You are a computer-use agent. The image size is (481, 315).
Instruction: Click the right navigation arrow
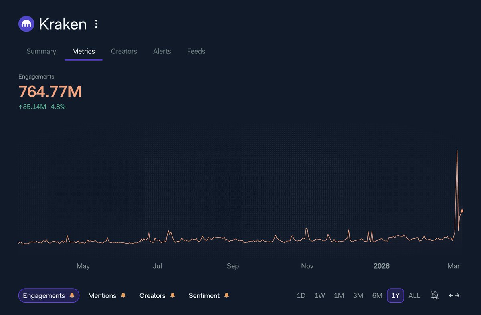pyautogui.click(x=458, y=295)
